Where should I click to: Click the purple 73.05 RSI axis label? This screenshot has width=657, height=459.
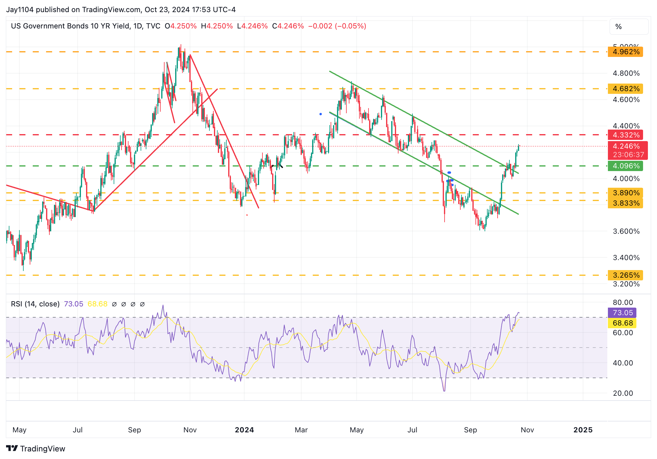click(622, 313)
